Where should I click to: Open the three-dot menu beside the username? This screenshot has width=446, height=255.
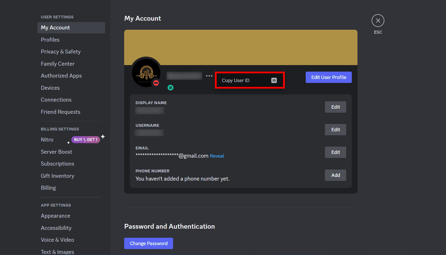[209, 76]
